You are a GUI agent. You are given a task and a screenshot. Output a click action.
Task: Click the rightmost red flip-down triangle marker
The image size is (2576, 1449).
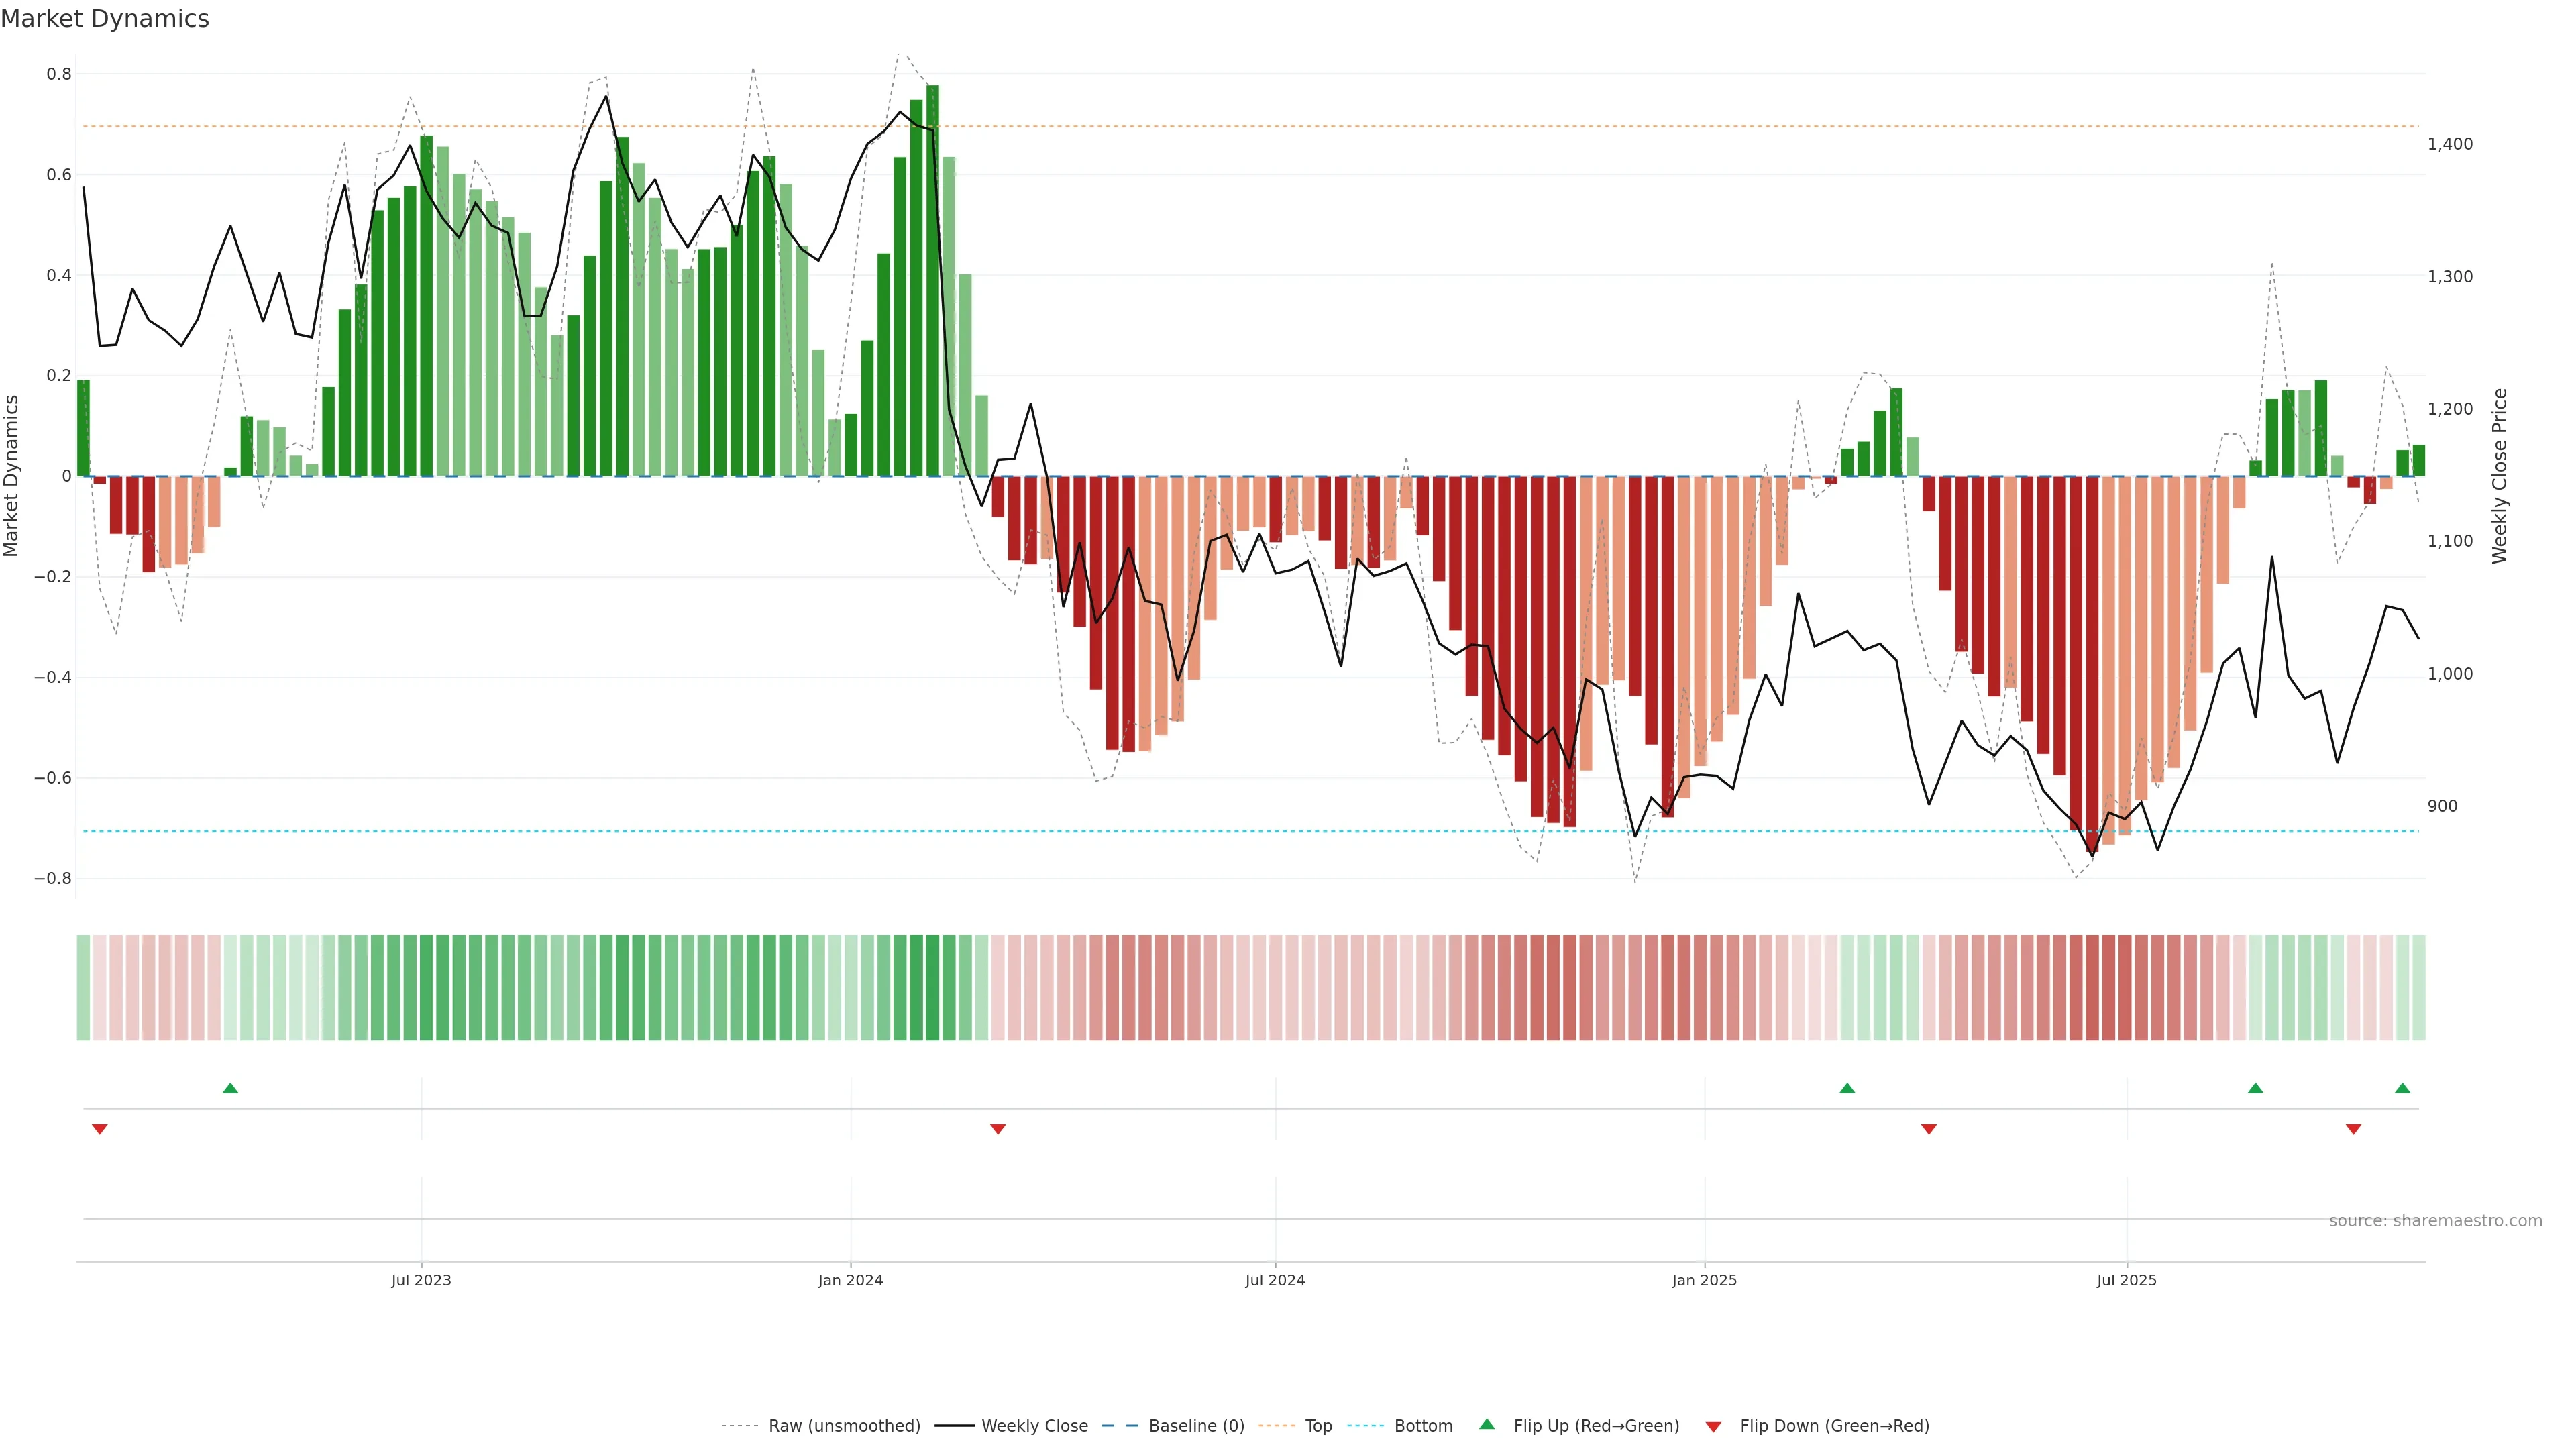[2353, 1129]
